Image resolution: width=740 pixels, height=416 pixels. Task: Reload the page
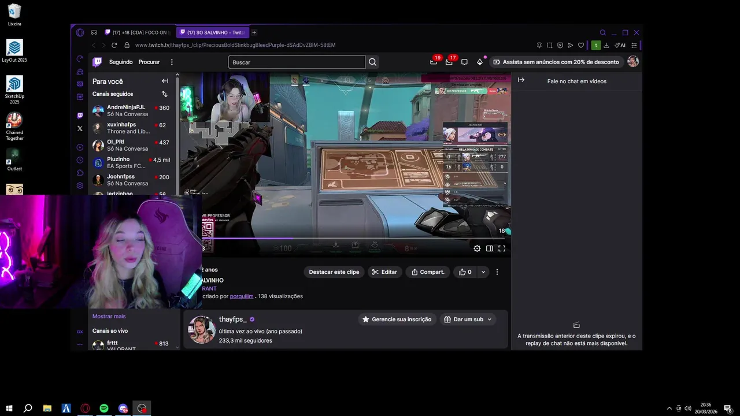[114, 45]
